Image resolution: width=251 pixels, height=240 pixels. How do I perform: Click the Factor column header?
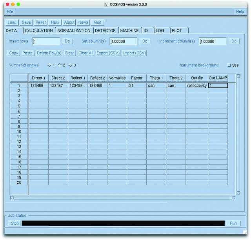point(137,78)
